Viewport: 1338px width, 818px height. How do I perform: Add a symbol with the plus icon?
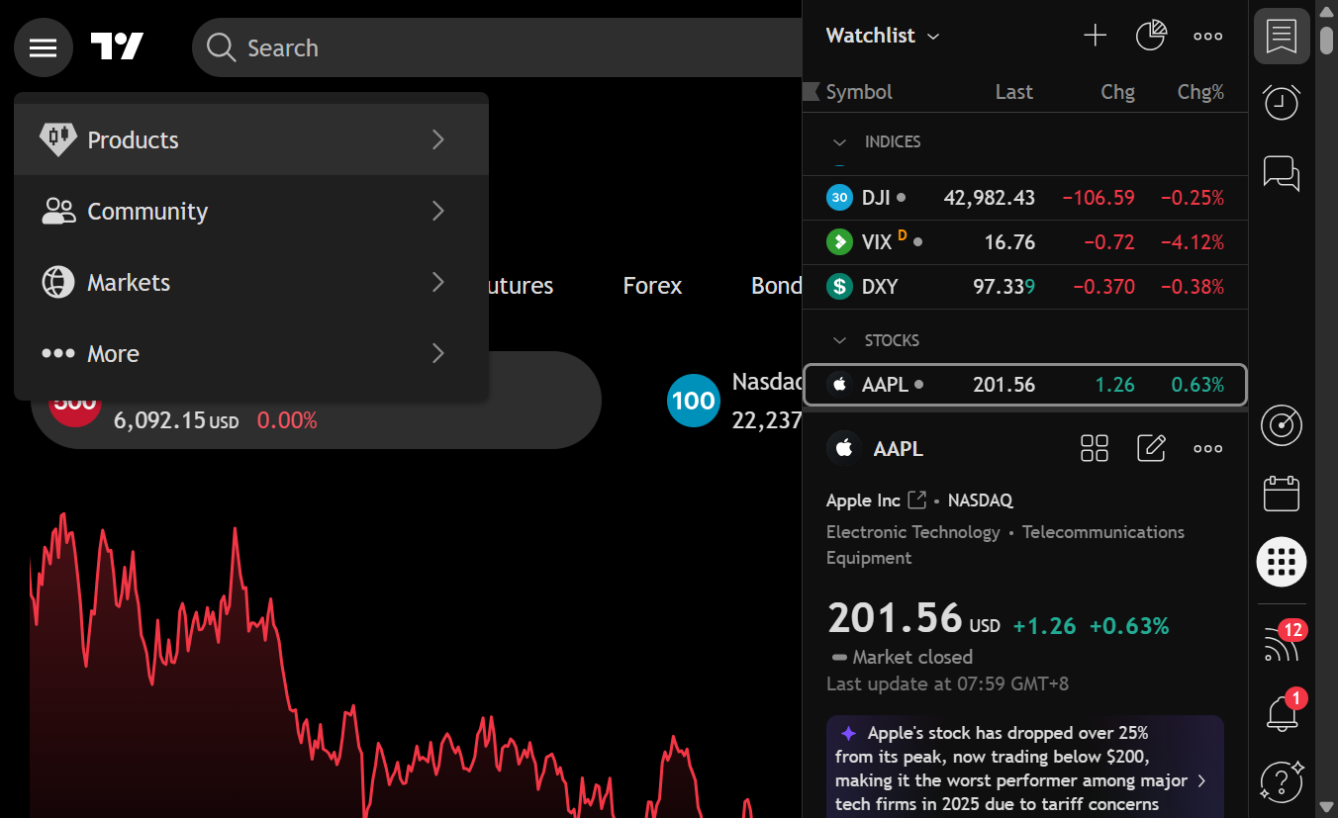[1095, 36]
